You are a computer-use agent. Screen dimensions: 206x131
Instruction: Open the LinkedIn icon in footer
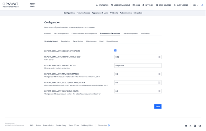coord(195,126)
